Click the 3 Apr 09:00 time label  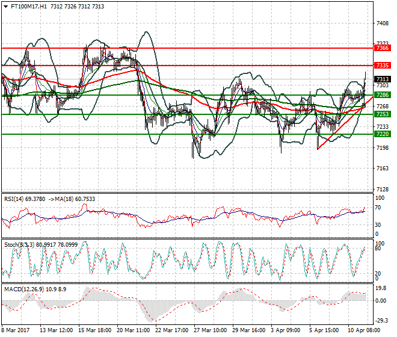pyautogui.click(x=285, y=330)
